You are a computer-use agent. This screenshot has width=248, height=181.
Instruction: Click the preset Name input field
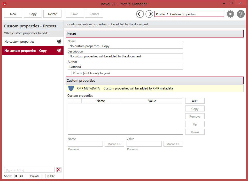125,46
